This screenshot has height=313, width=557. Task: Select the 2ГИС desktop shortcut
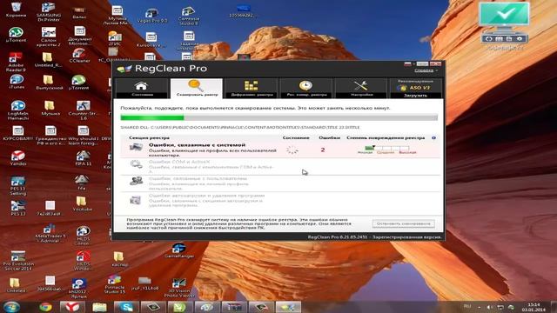tap(114, 38)
